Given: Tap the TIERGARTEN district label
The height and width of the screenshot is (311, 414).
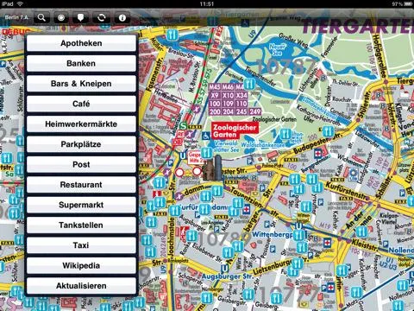Looking at the screenshot, I should coord(358,27).
